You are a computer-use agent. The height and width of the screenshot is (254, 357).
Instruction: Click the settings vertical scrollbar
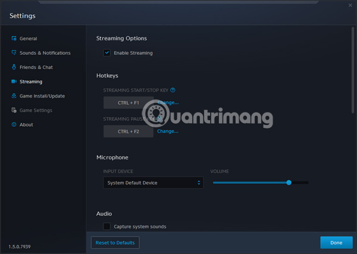(353, 70)
